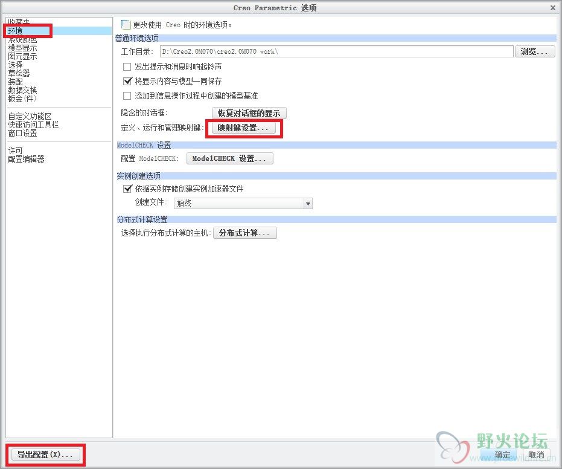Open the 配置编辑器 page
562x469 pixels.
26,159
